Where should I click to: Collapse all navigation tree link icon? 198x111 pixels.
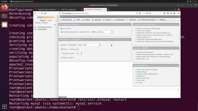coord(55,25)
